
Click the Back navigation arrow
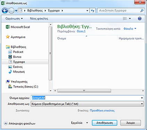pos(5,11)
